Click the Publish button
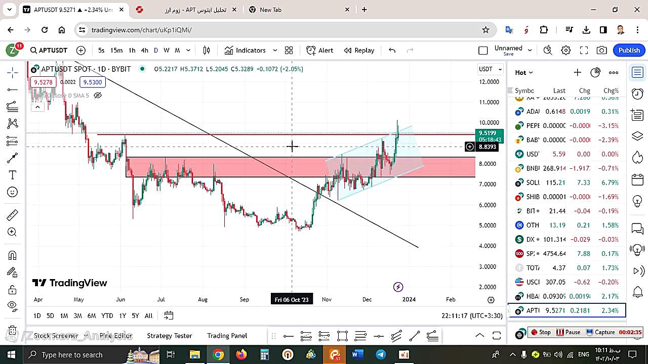 [x=629, y=50]
